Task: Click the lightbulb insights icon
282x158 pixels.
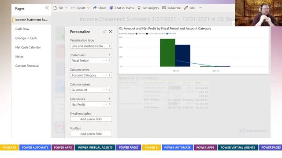Action: [139, 8]
